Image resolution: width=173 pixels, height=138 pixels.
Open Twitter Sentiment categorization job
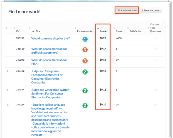click(50, 93)
